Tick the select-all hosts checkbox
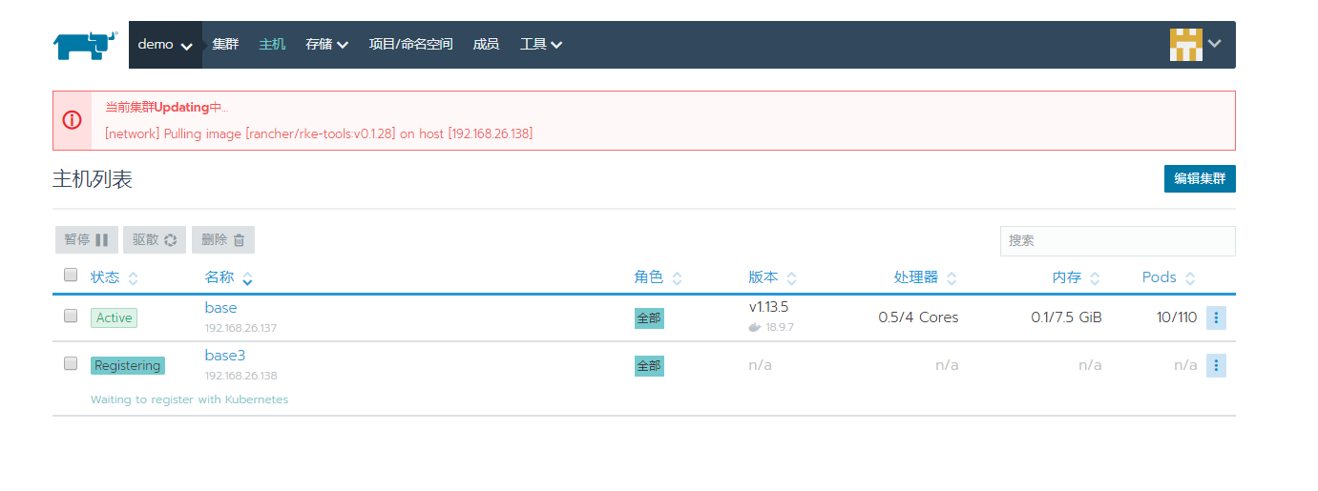 70,276
